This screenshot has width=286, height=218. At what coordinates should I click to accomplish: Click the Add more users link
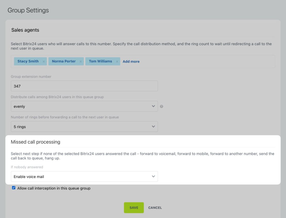[x=131, y=61]
